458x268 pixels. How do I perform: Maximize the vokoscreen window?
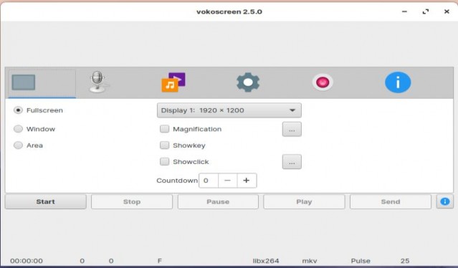point(426,11)
